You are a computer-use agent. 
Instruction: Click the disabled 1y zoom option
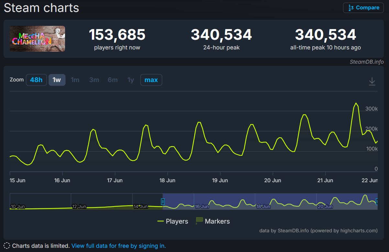pyautogui.click(x=131, y=80)
